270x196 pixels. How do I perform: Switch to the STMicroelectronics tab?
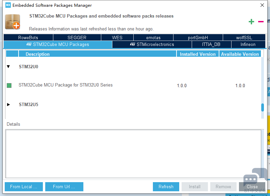[x=152, y=45]
